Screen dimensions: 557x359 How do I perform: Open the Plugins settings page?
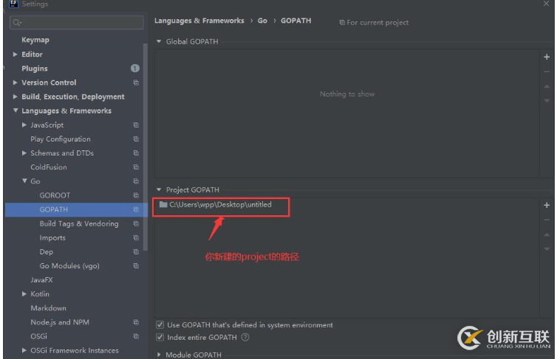(35, 68)
